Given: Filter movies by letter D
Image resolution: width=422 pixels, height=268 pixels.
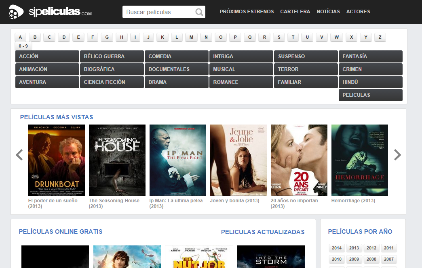Looking at the screenshot, I should (64, 37).
